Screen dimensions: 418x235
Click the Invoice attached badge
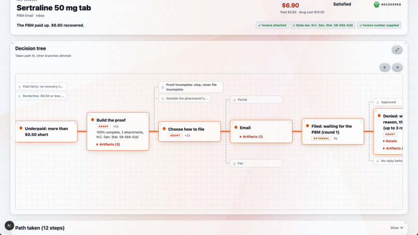click(x=272, y=25)
